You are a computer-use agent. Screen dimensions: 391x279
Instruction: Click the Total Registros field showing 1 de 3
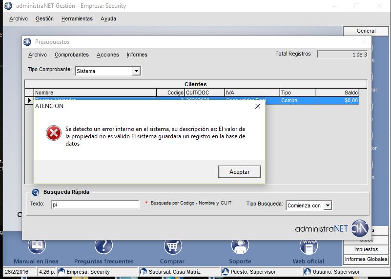342,54
